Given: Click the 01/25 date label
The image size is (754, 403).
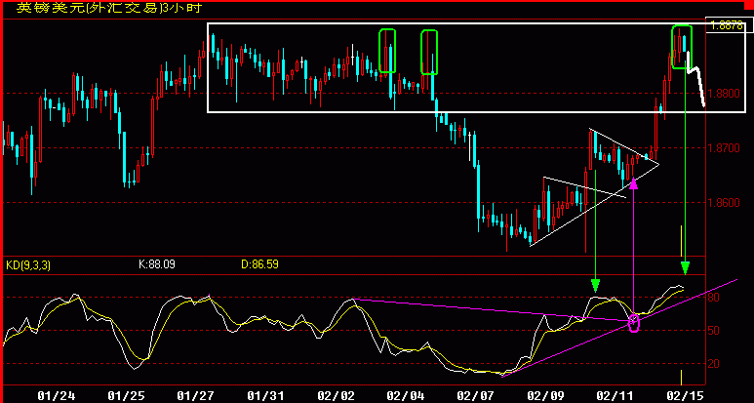Looking at the screenshot, I should (x=127, y=396).
